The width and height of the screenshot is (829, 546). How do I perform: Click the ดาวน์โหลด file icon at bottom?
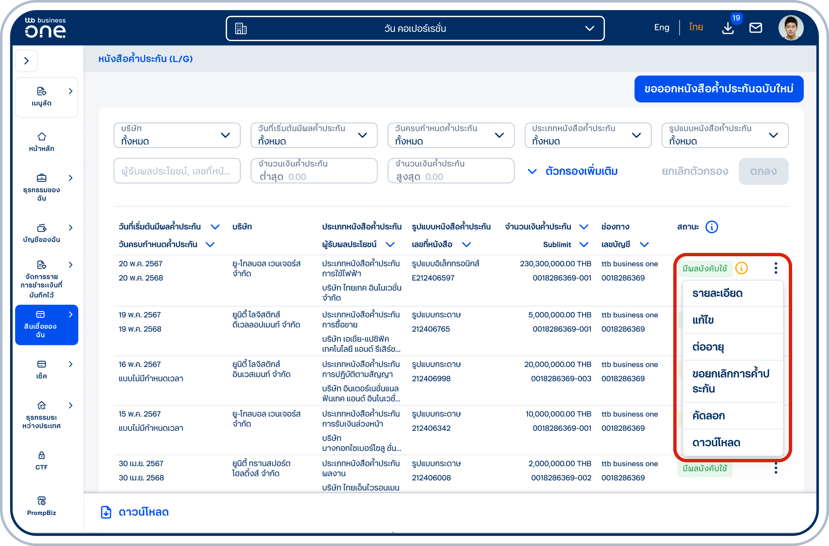coord(106,512)
